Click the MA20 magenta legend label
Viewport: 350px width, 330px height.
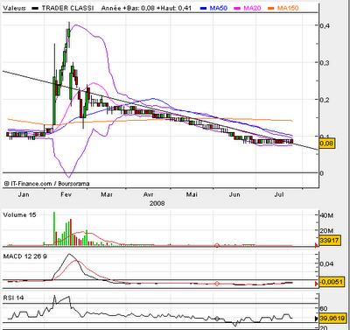252,8
